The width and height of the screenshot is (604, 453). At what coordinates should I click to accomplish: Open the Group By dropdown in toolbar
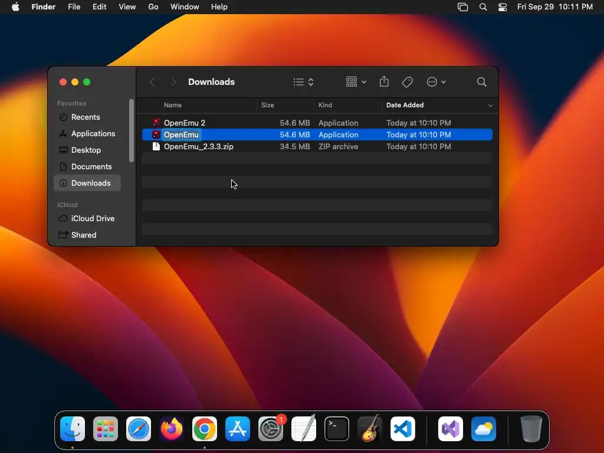pos(356,81)
